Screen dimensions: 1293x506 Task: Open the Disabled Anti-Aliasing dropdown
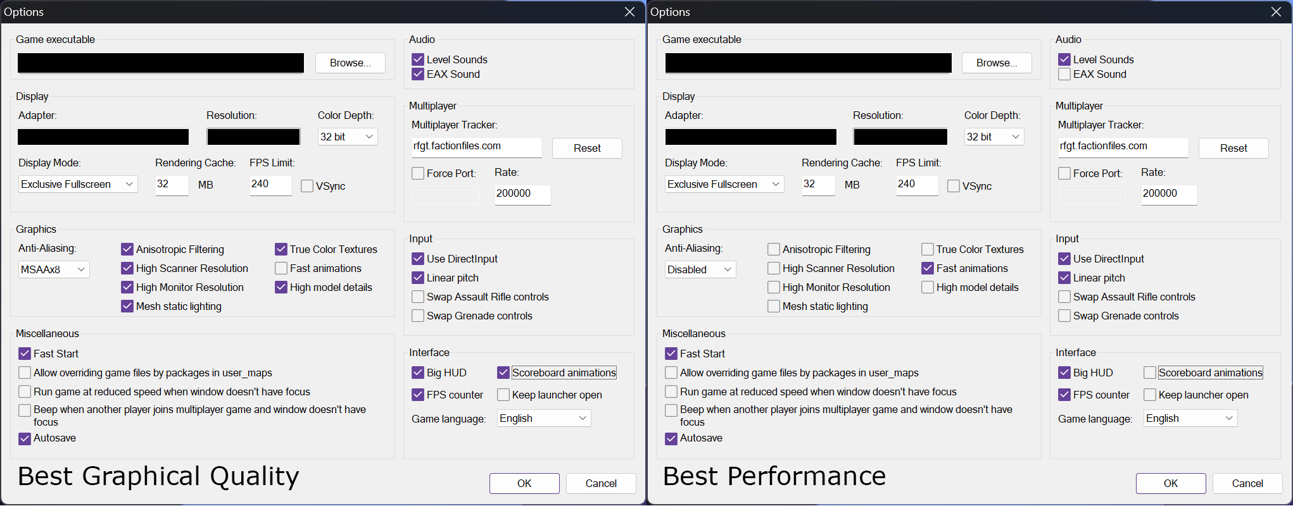pos(700,269)
